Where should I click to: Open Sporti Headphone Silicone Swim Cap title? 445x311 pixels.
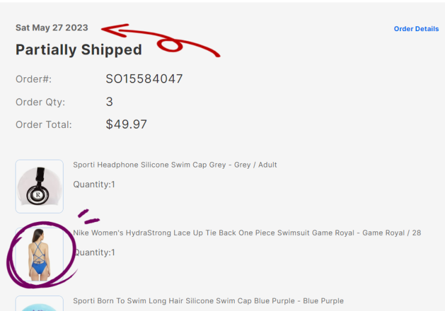click(x=175, y=165)
